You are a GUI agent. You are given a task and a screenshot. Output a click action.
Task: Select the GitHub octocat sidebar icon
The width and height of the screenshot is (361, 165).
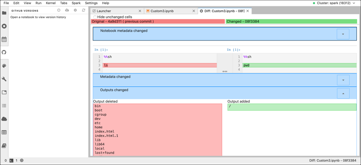[4, 52]
